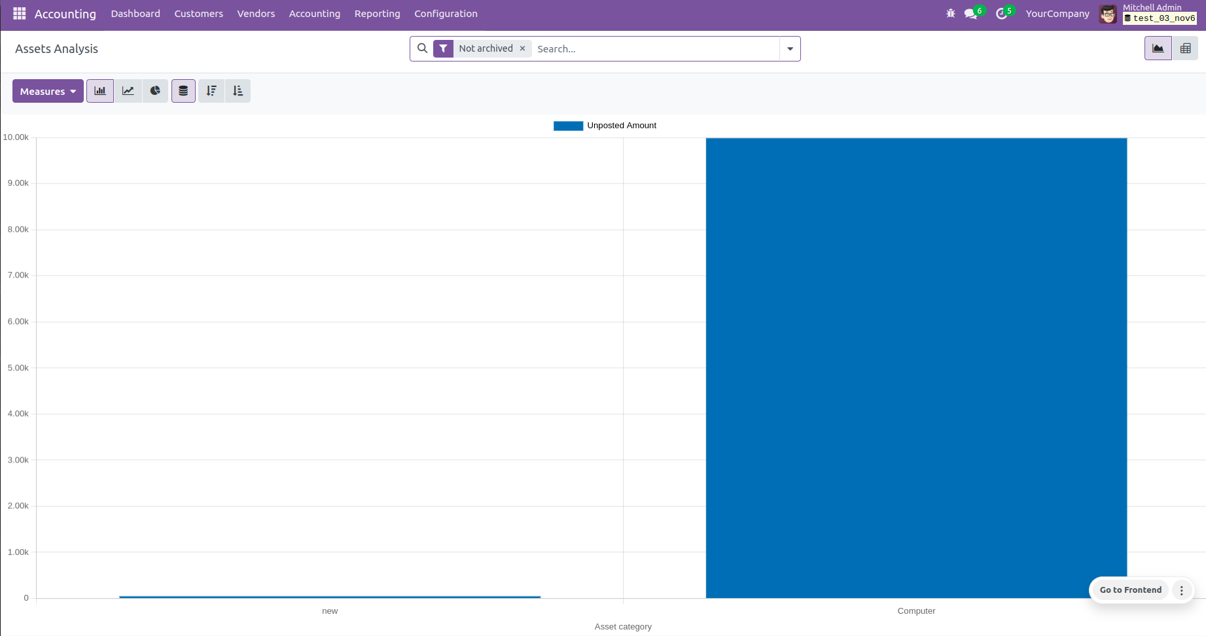Viewport: 1206px width, 636px height.
Task: Focus the Search input field
Action: tap(654, 49)
